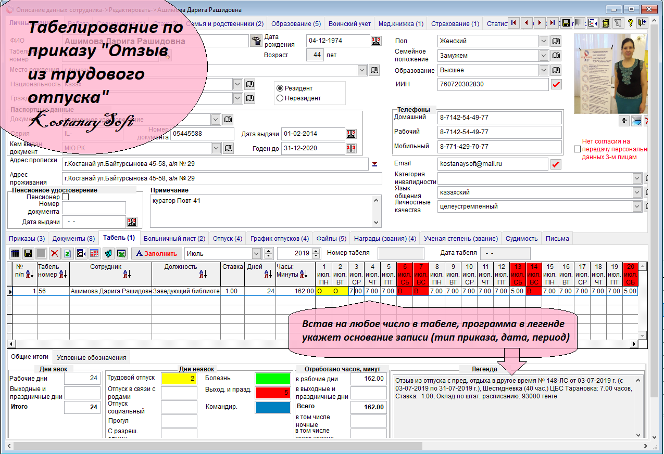664x454 pixels.
Task: Click the exit door icon
Action: [642, 23]
